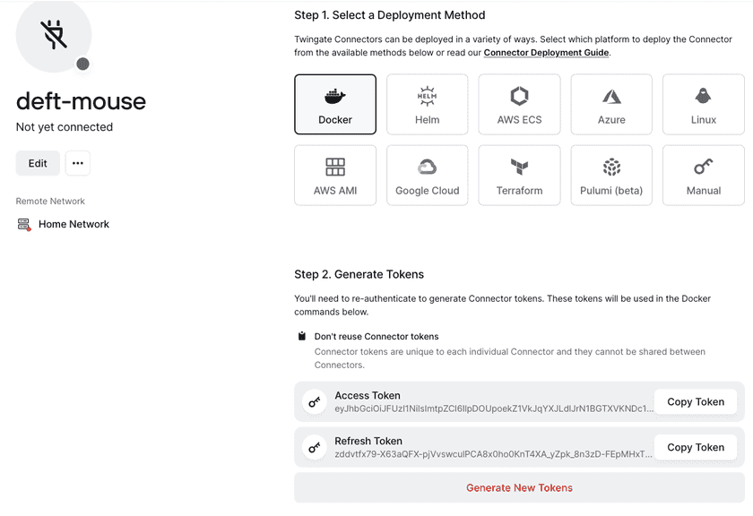The image size is (753, 516).
Task: Select the Docker deployment method
Action: point(335,105)
